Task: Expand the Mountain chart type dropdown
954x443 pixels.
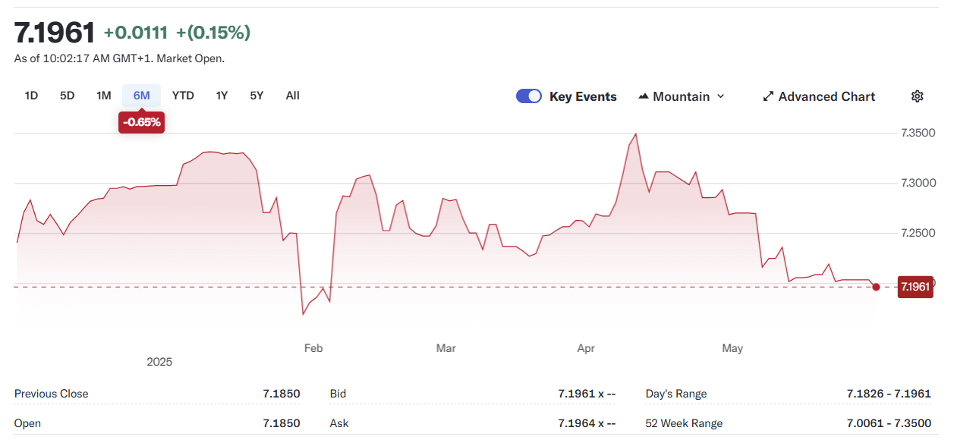Action: pos(720,96)
